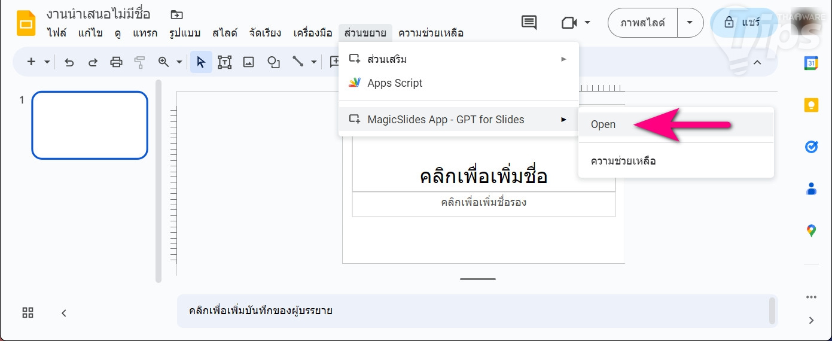Open the จัดเรียง menu
Viewport: 832px width, 341px height.
click(x=266, y=33)
